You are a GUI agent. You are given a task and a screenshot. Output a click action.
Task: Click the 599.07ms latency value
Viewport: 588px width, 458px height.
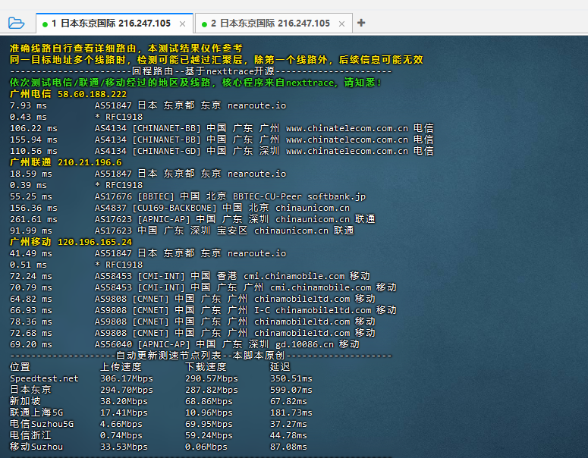point(291,390)
